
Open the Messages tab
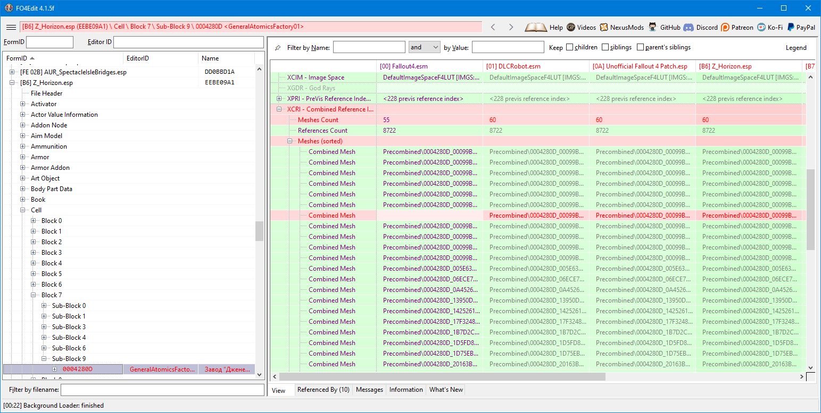tap(369, 390)
